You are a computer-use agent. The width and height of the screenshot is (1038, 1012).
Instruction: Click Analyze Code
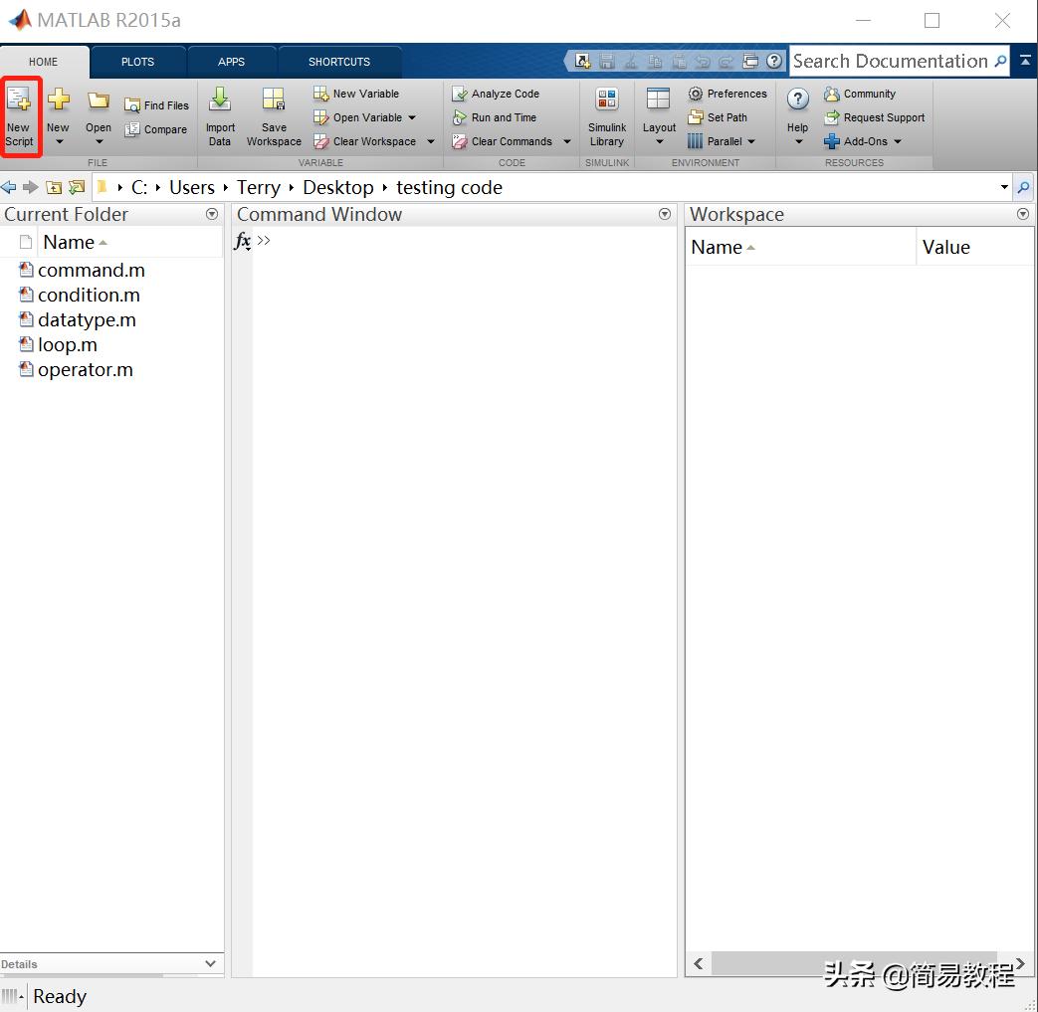coord(496,94)
